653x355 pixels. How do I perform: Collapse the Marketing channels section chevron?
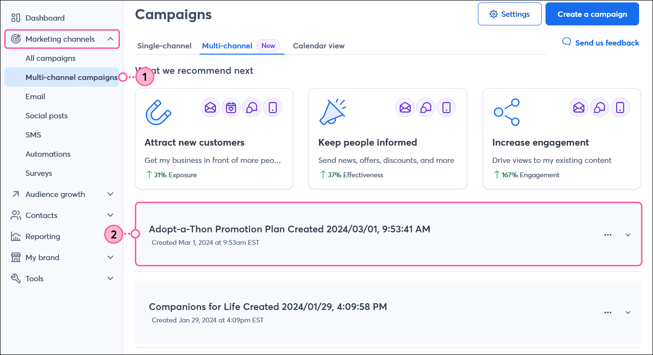pos(110,39)
